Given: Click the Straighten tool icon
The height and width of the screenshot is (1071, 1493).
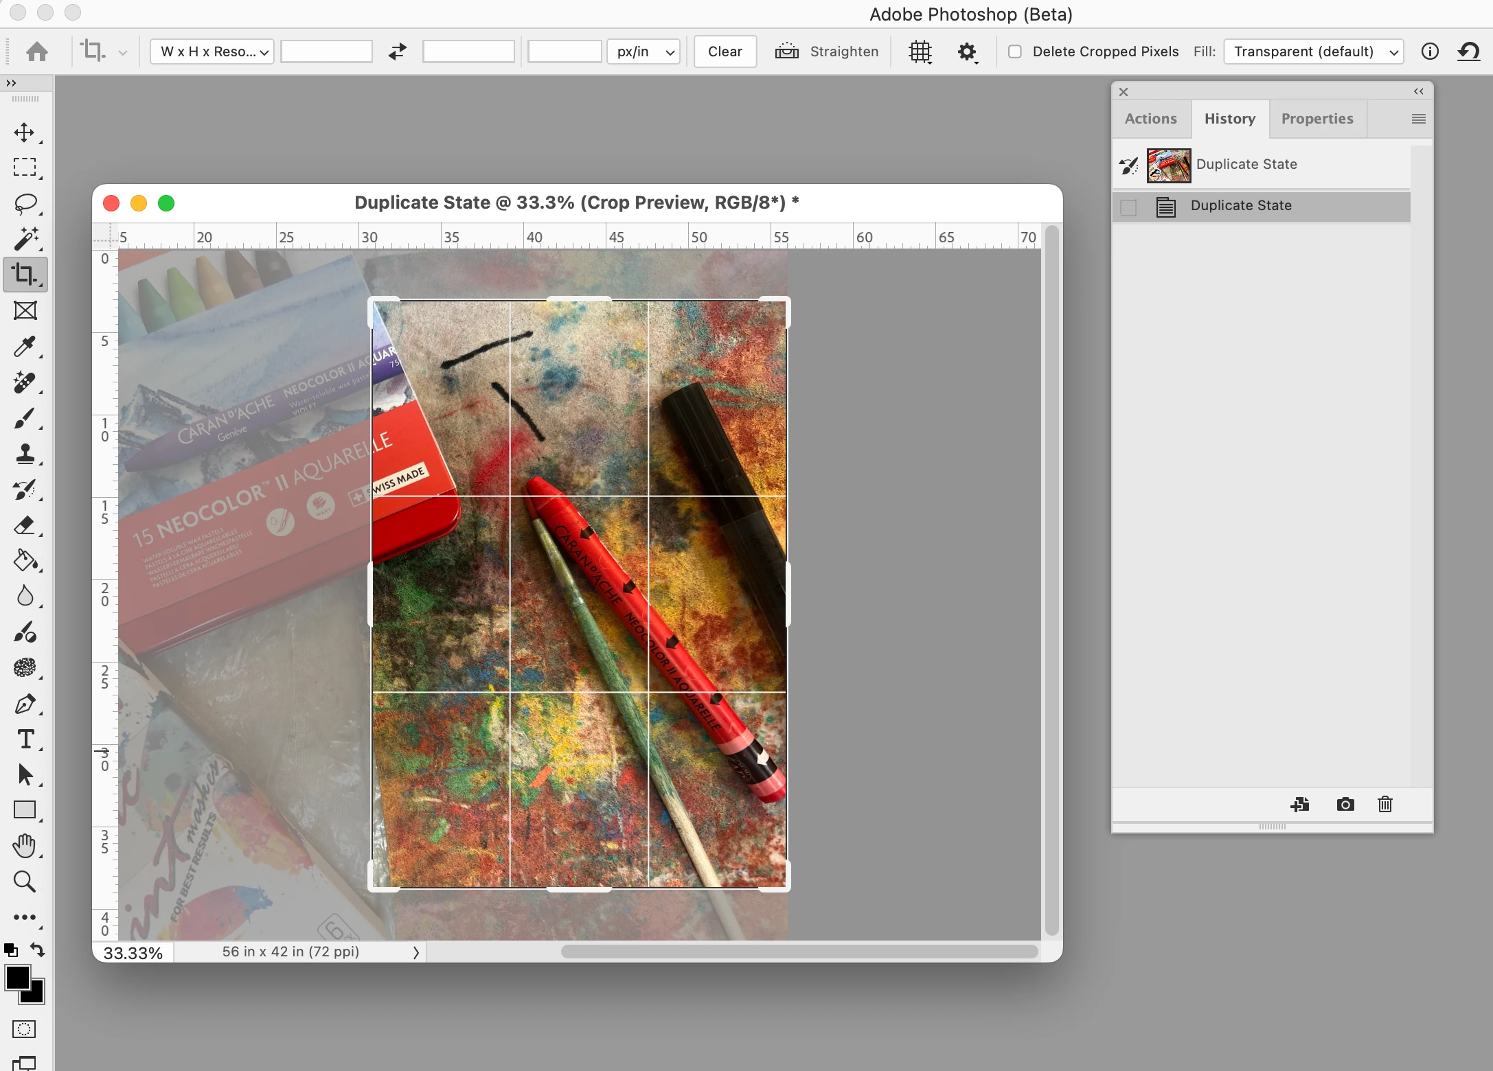Looking at the screenshot, I should [787, 51].
